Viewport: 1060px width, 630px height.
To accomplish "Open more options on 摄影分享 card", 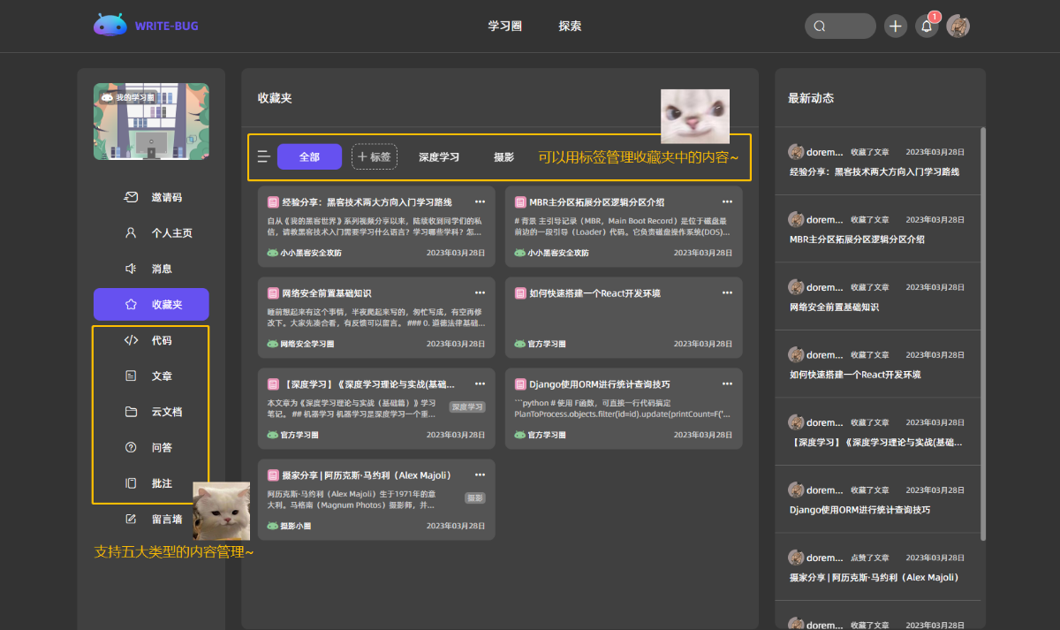I will pyautogui.click(x=480, y=474).
